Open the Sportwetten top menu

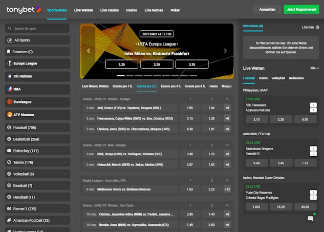click(x=57, y=10)
